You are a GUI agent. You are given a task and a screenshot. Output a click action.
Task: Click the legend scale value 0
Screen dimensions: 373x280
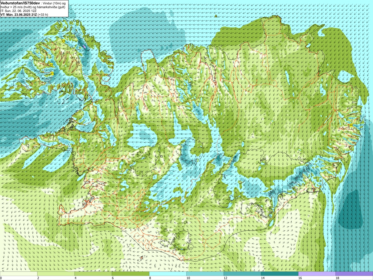pyautogui.click(x=1, y=278)
